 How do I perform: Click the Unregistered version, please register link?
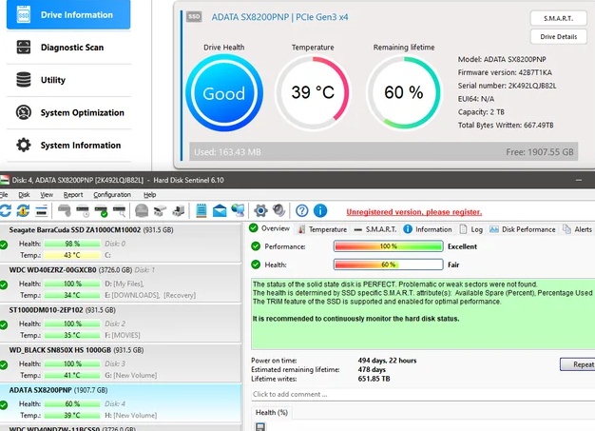[x=414, y=212]
